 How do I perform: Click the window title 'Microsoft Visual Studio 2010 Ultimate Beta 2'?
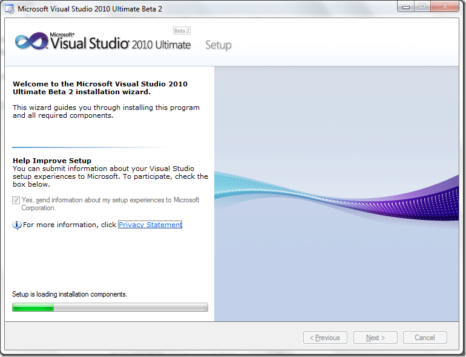click(90, 9)
